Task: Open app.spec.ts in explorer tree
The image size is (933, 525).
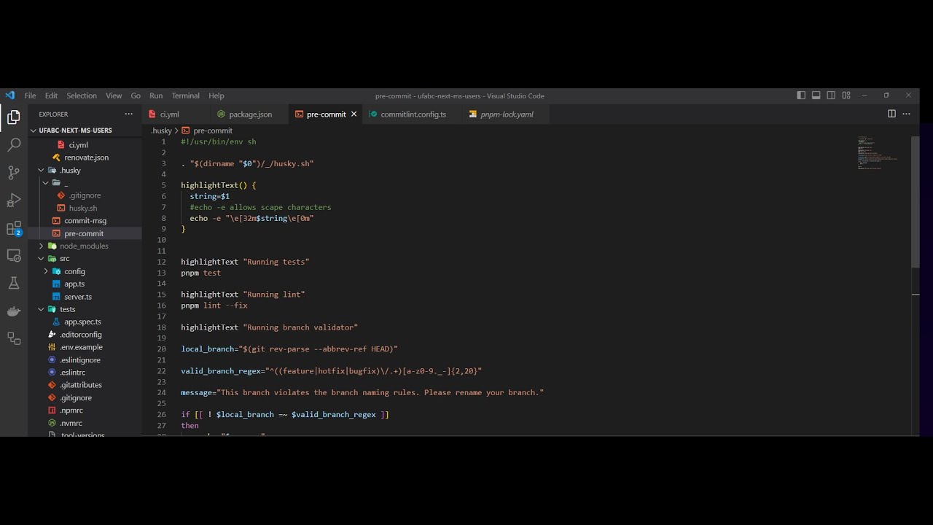Action: click(82, 322)
